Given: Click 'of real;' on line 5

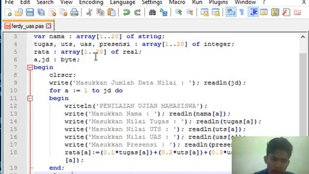Looking at the screenshot, I should [x=126, y=52].
